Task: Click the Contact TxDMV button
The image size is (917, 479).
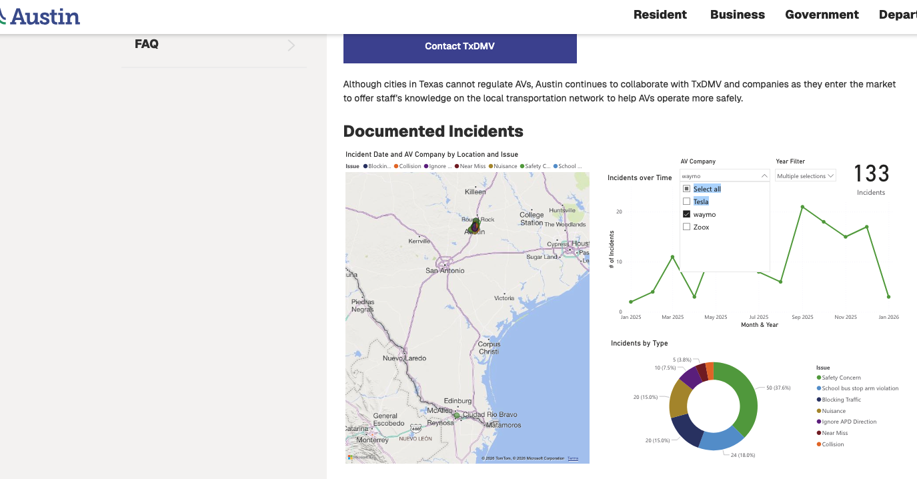Action: click(460, 47)
